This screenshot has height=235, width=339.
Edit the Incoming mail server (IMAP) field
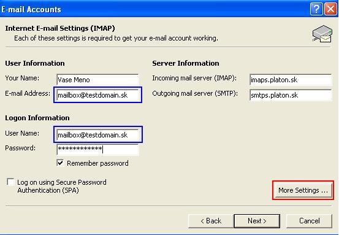click(291, 80)
